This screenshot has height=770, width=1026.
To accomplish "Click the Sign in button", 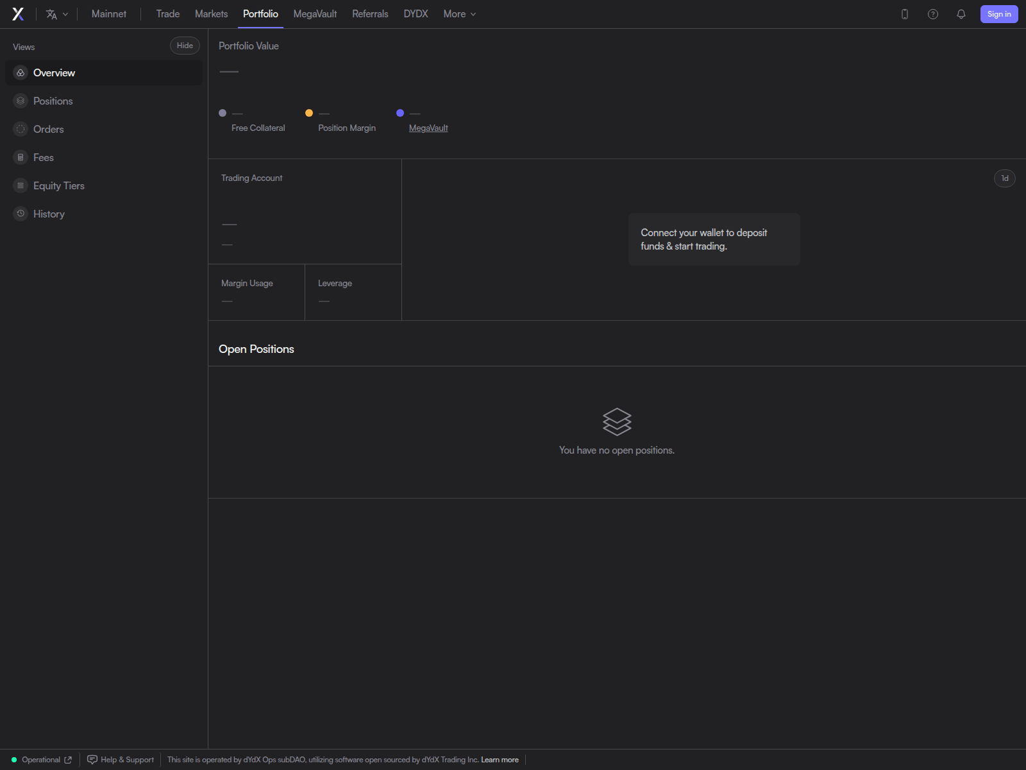I will coord(998,13).
